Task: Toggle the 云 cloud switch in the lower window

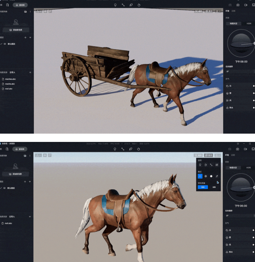Action: pyautogui.click(x=254, y=230)
